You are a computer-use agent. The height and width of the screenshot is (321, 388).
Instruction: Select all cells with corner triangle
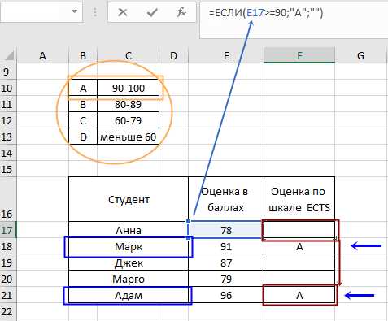coord(9,56)
